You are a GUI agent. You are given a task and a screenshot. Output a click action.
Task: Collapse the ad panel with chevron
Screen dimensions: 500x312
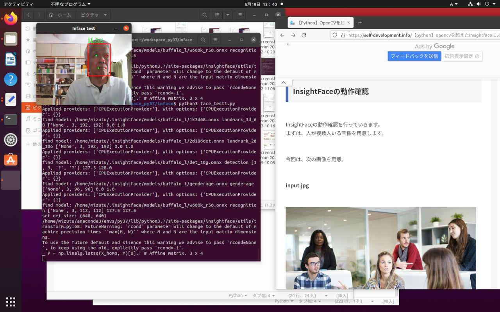click(x=284, y=83)
